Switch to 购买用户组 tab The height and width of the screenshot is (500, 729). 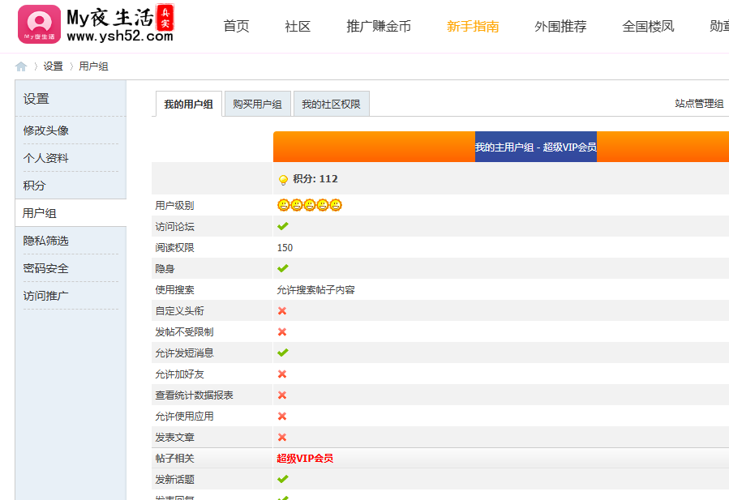tap(258, 104)
